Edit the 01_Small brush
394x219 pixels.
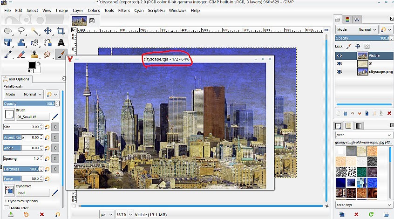click(55, 116)
